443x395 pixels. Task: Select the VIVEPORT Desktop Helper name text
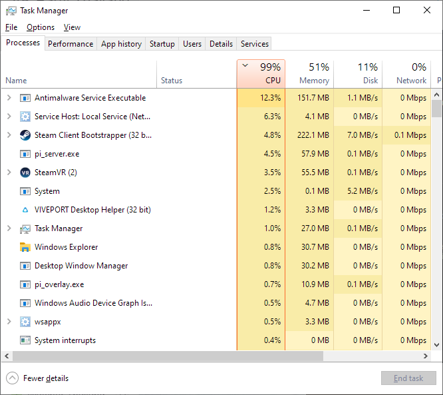pos(92,210)
